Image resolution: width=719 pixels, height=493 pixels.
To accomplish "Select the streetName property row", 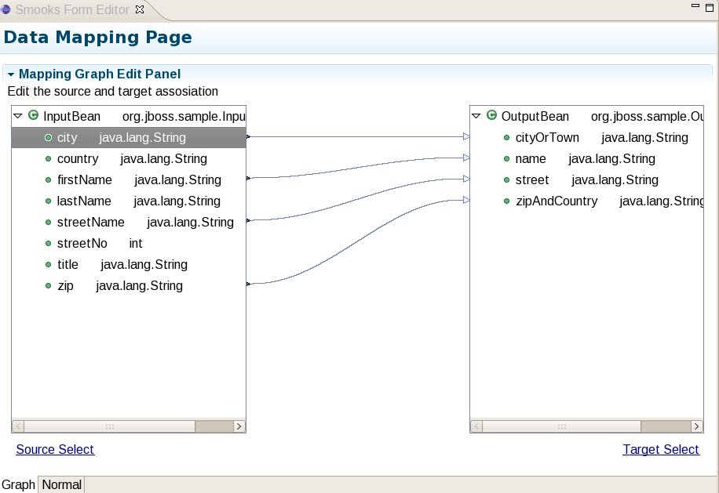I will (129, 222).
